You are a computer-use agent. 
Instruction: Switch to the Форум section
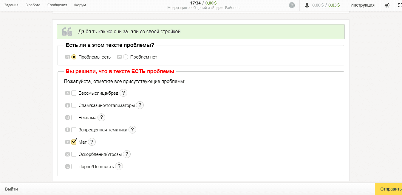[x=80, y=5]
